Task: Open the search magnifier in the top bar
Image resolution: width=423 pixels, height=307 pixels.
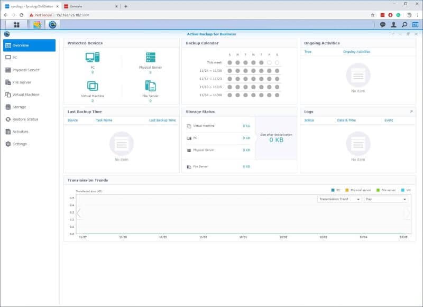Action: (403, 25)
